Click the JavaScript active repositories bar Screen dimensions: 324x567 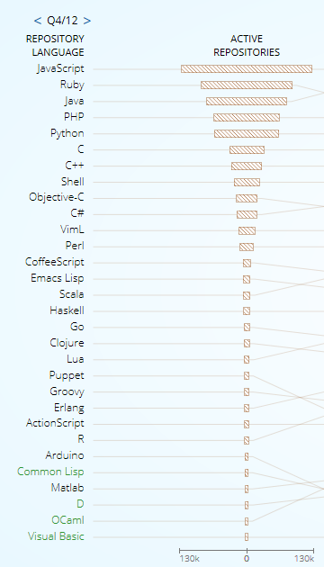(247, 68)
